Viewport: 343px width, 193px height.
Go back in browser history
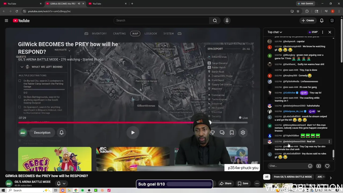point(4,11)
